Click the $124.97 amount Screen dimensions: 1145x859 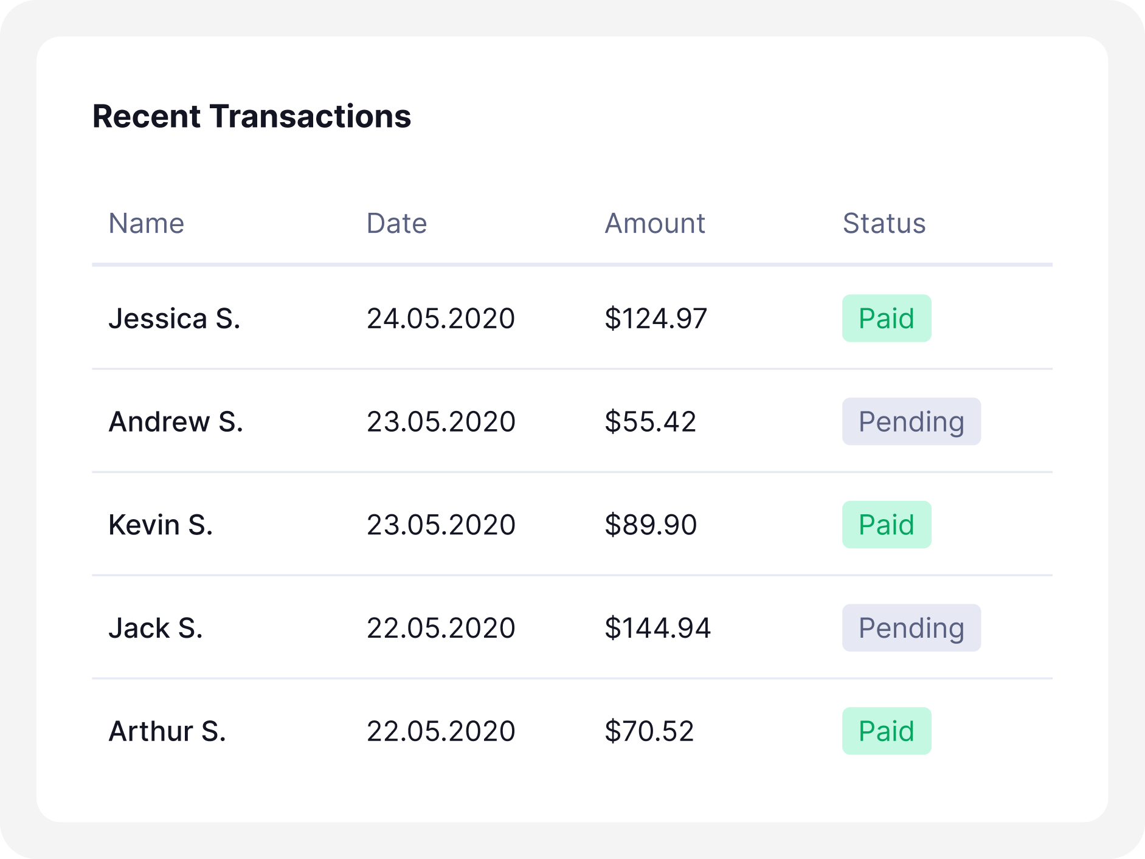[x=656, y=319]
